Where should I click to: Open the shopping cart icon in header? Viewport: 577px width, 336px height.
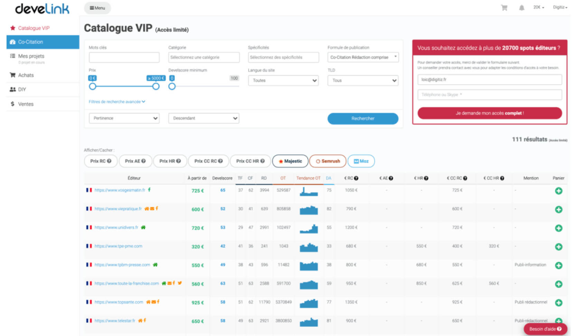click(x=504, y=8)
